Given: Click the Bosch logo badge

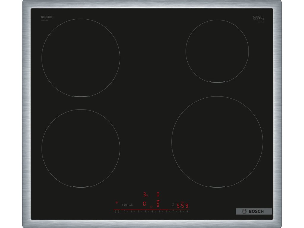Looking at the screenshot, I should [x=254, y=211].
